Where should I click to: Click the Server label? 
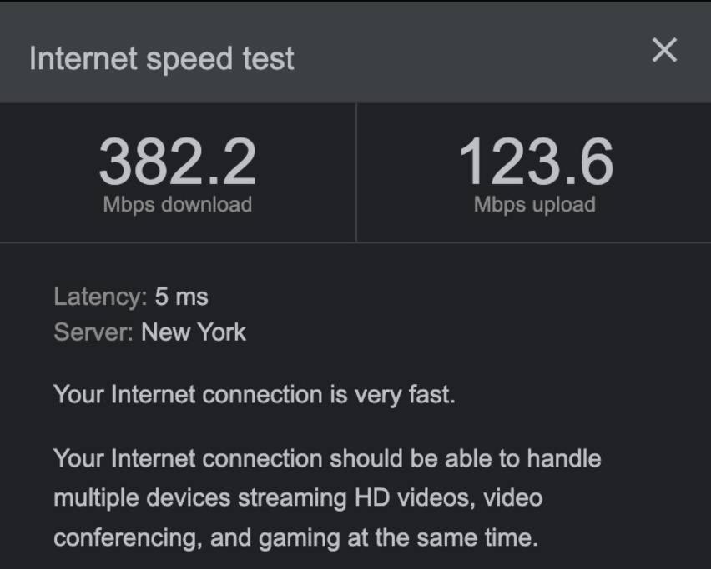(93, 332)
